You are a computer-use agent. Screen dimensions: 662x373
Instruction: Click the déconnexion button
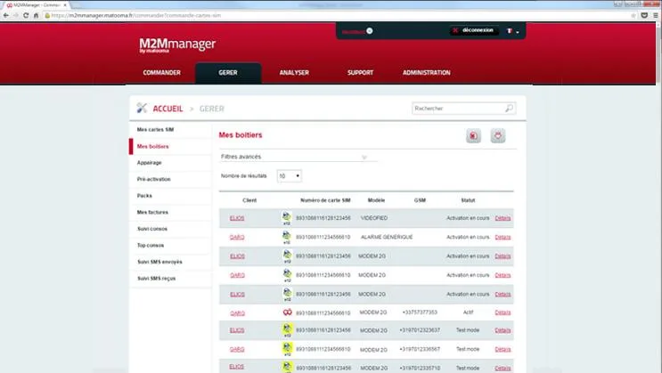click(474, 30)
